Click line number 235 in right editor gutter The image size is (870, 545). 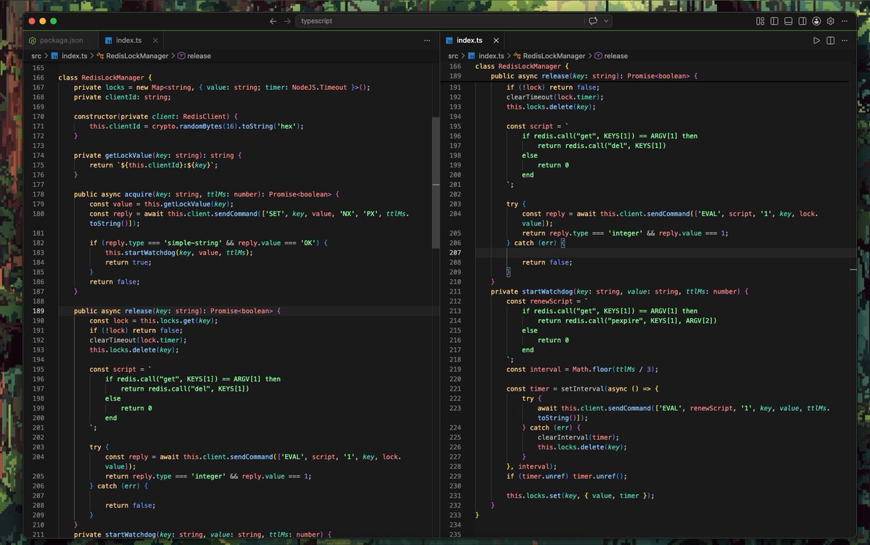tap(455, 534)
